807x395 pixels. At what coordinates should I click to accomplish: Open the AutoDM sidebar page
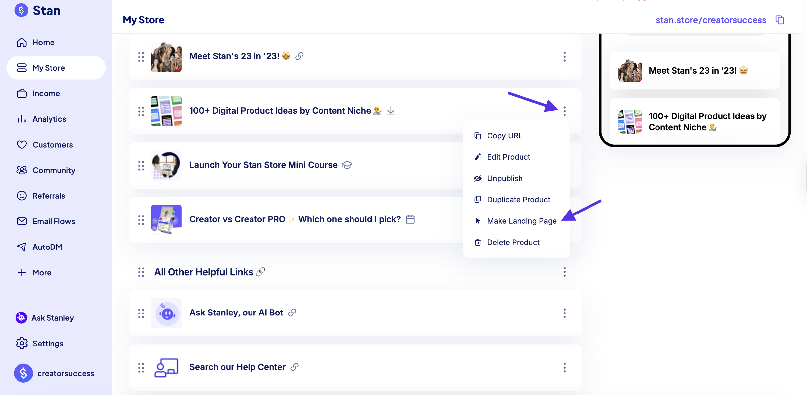tap(47, 247)
